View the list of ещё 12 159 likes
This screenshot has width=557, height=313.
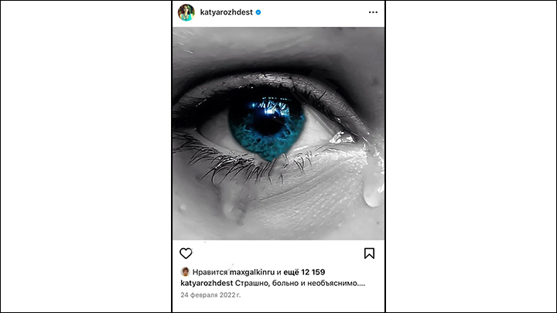coord(304,272)
